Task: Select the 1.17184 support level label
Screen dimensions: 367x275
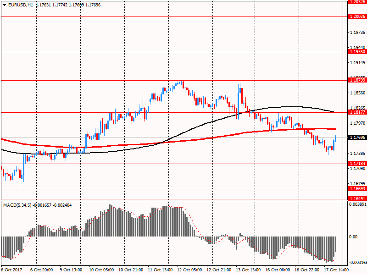Action: 357,163
